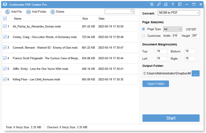Screen dimensions: 206x133
Task: Click the Right margin field
Action: tap(190, 59)
